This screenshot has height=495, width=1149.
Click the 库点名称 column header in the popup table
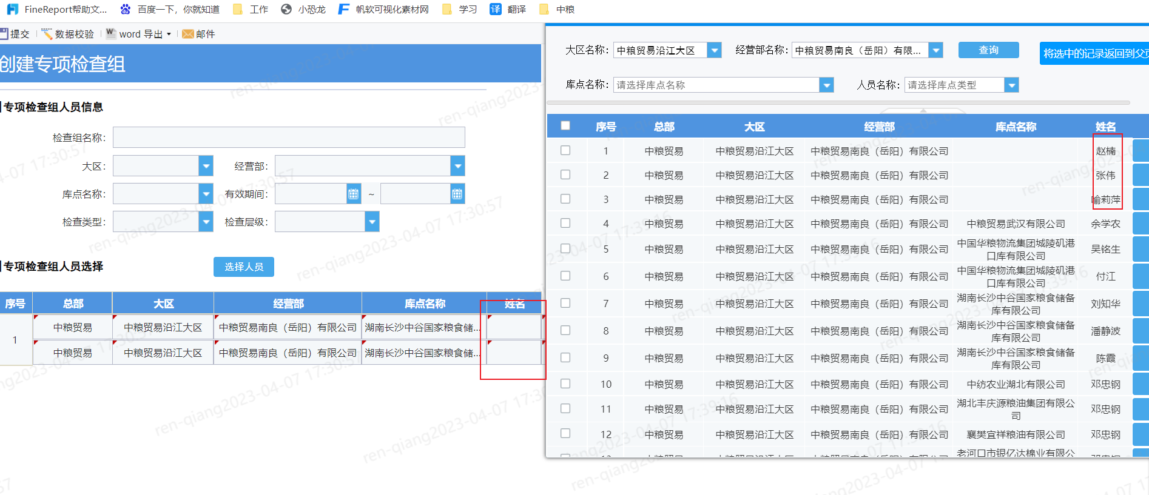tap(1016, 127)
